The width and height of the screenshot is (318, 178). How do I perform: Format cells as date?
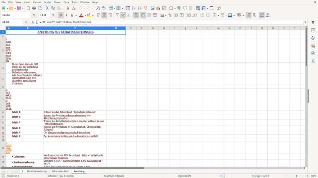[x=182, y=15]
